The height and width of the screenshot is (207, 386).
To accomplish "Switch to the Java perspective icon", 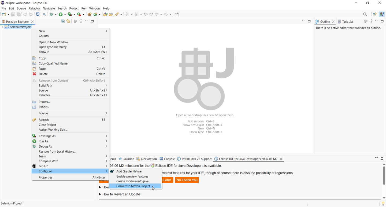I will (382, 14).
